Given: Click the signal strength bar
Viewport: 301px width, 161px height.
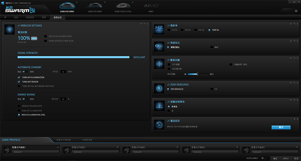Looking at the screenshot, I should click(74, 57).
